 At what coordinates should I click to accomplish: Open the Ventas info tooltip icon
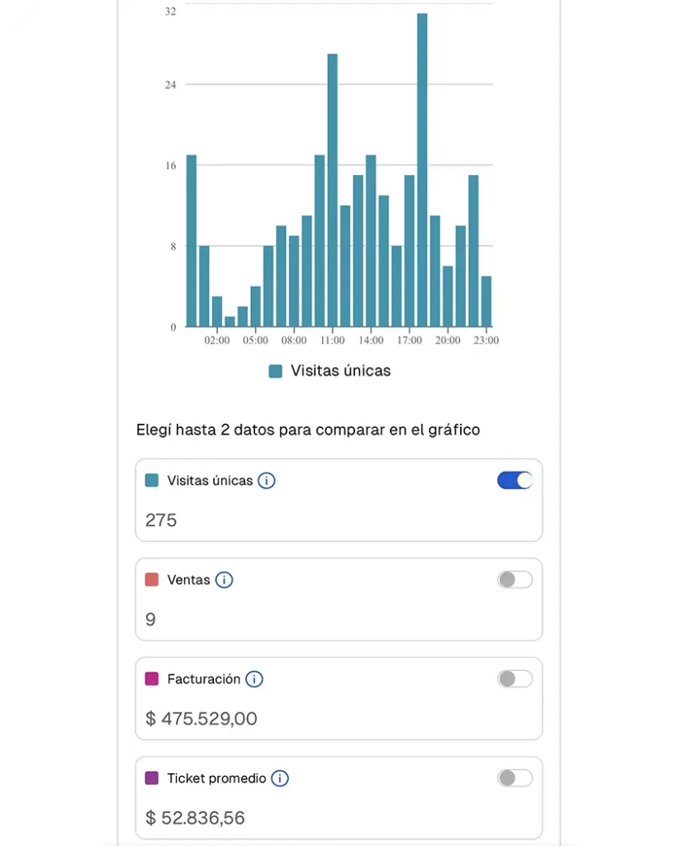click(x=224, y=580)
